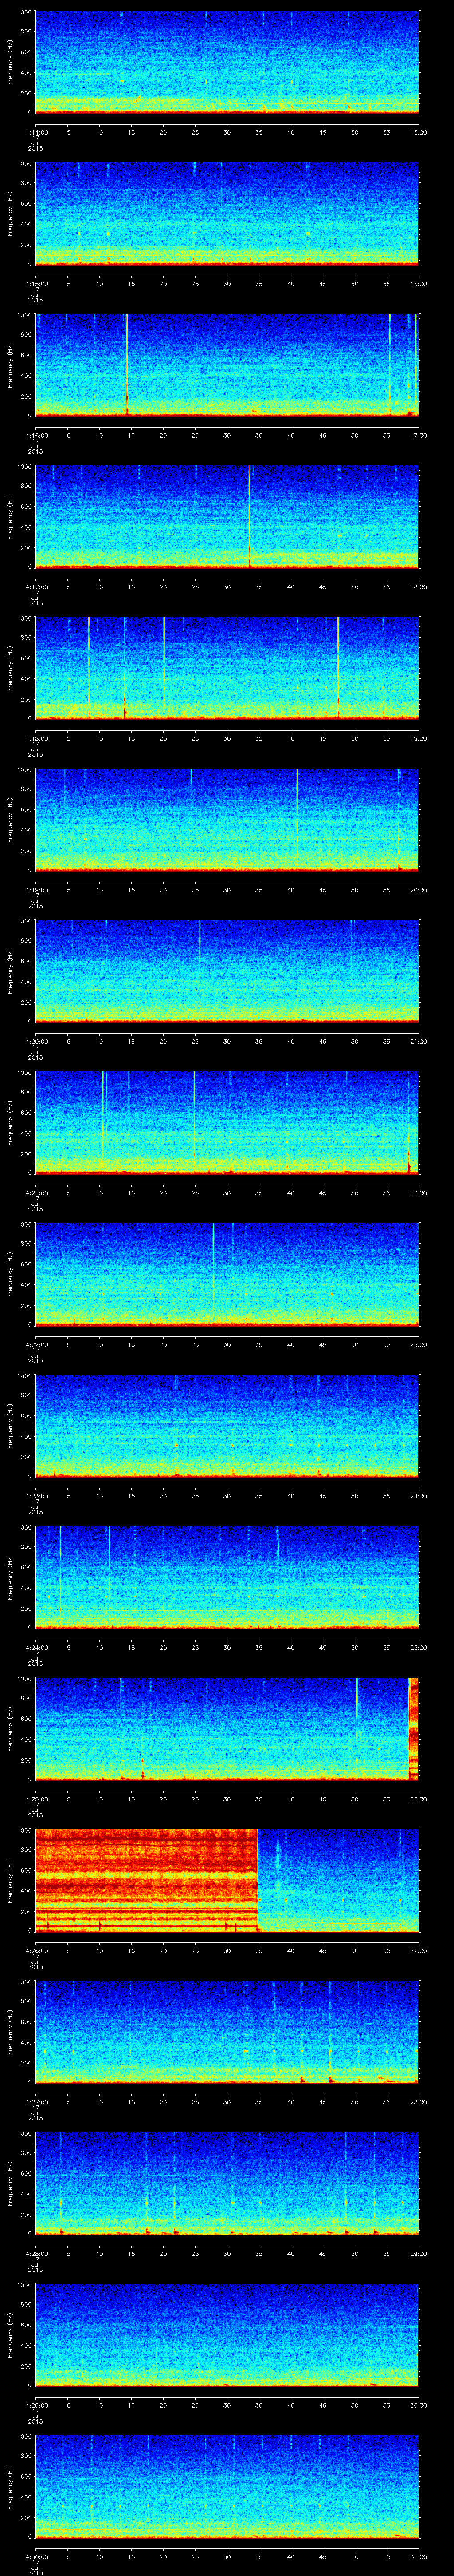This screenshot has height=2576, width=454.
Task: Click the 4:30:00 start time label
Action: (x=36, y=2556)
